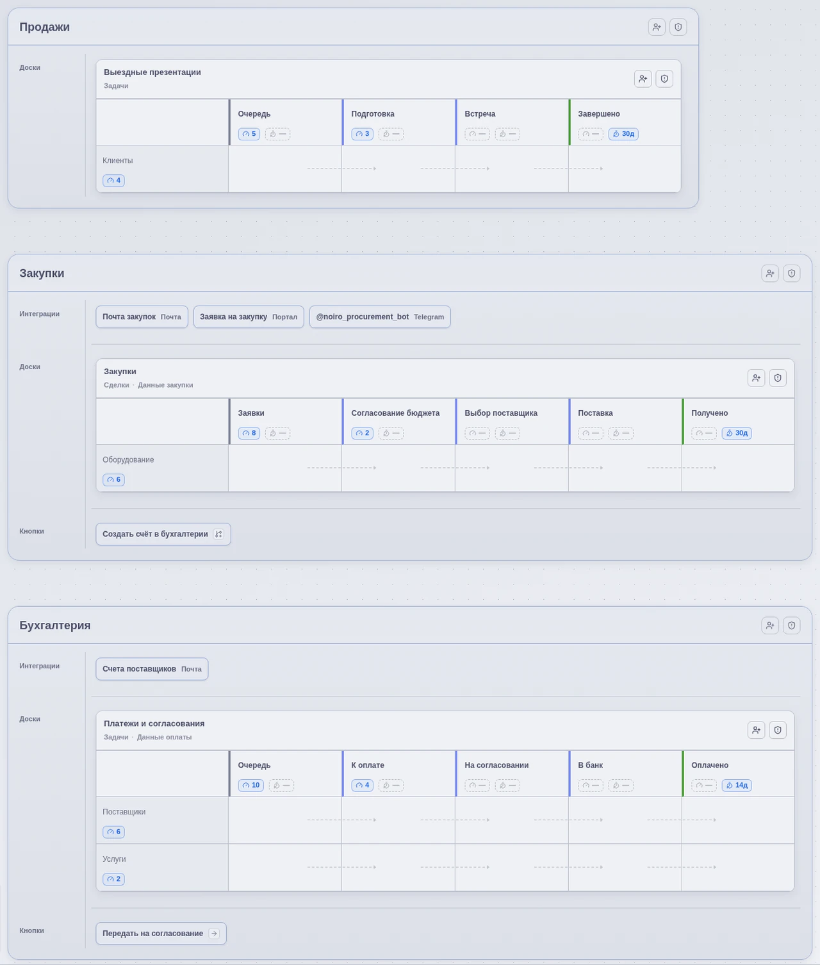Click add-user icon on Платежи и согласования board

[x=756, y=730]
